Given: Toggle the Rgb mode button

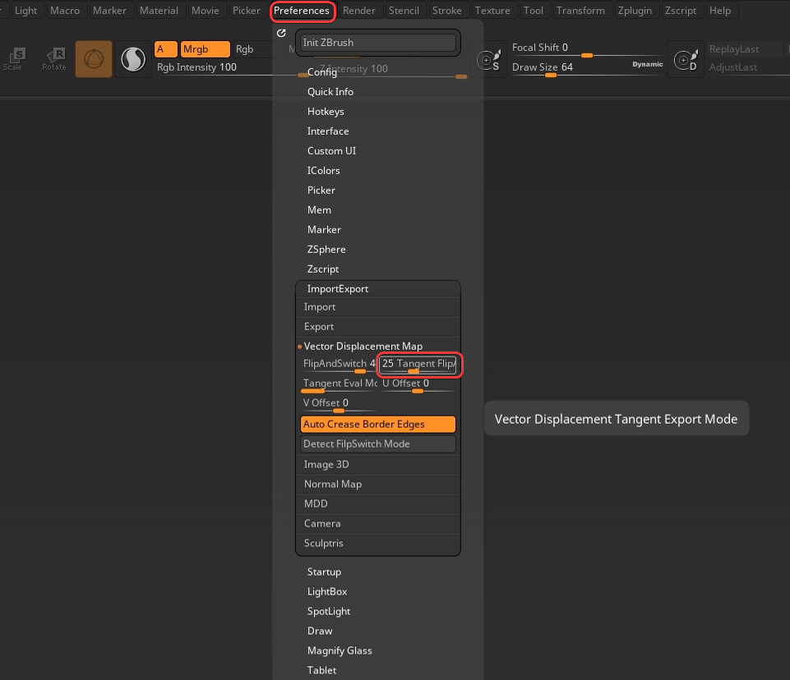Looking at the screenshot, I should pyautogui.click(x=244, y=49).
